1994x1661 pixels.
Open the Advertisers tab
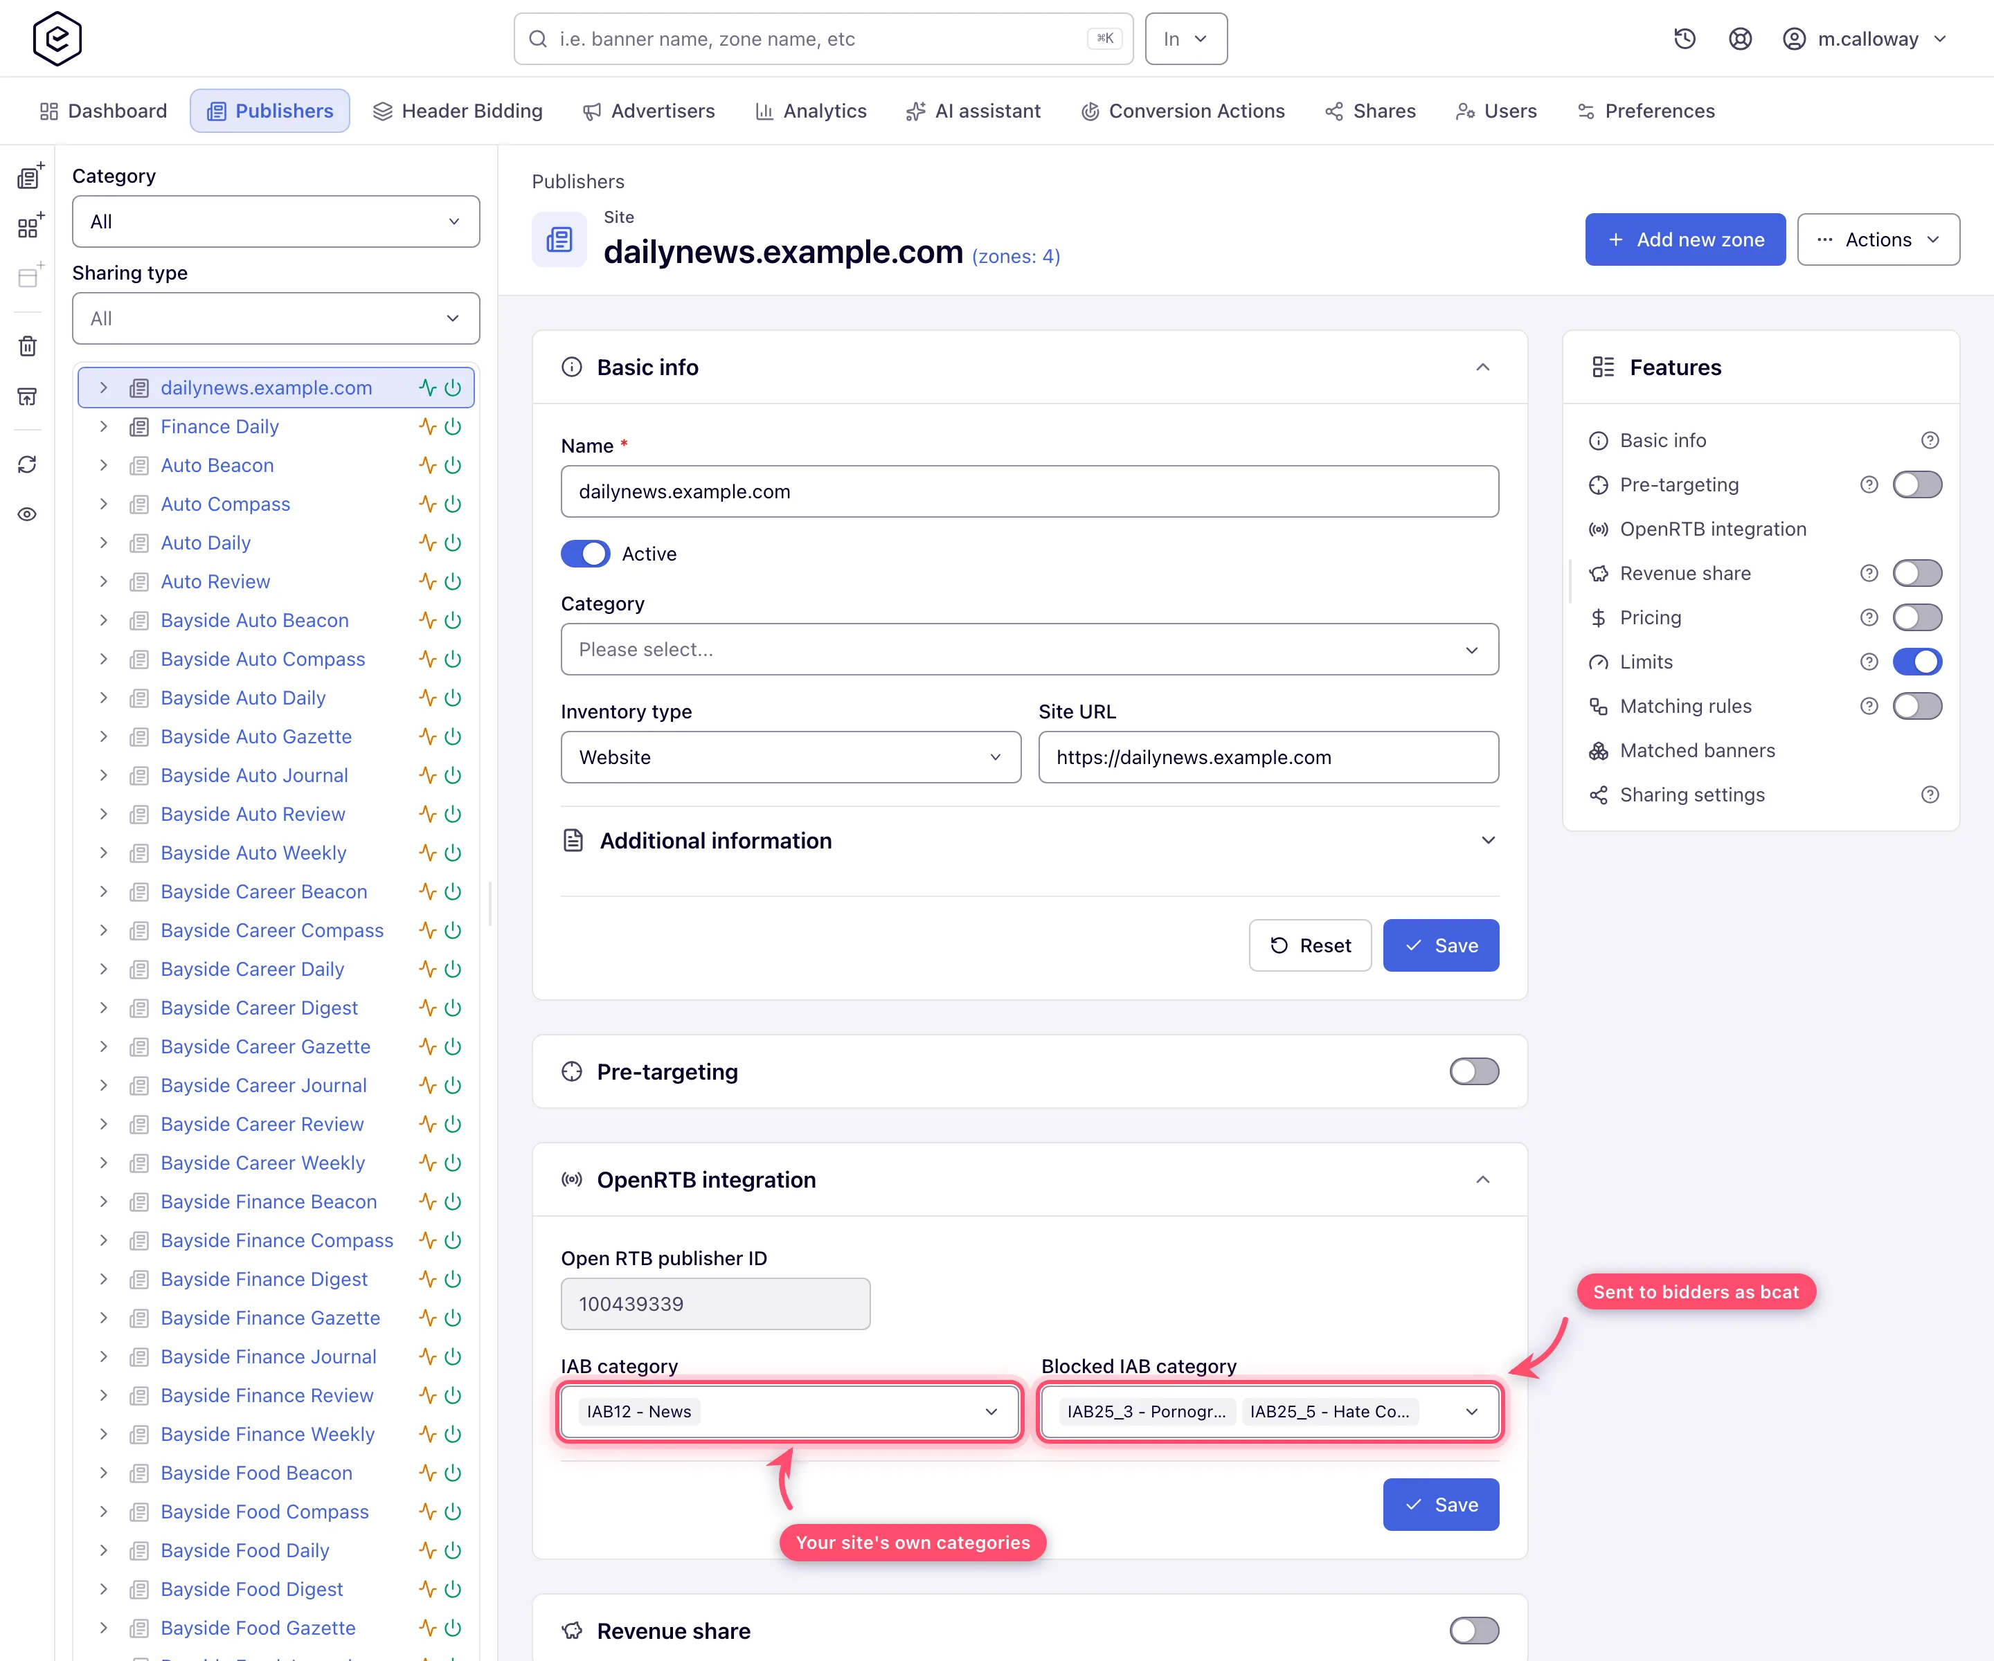649,111
